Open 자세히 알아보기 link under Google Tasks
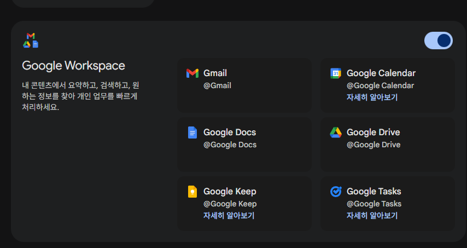The height and width of the screenshot is (248, 467). (372, 216)
